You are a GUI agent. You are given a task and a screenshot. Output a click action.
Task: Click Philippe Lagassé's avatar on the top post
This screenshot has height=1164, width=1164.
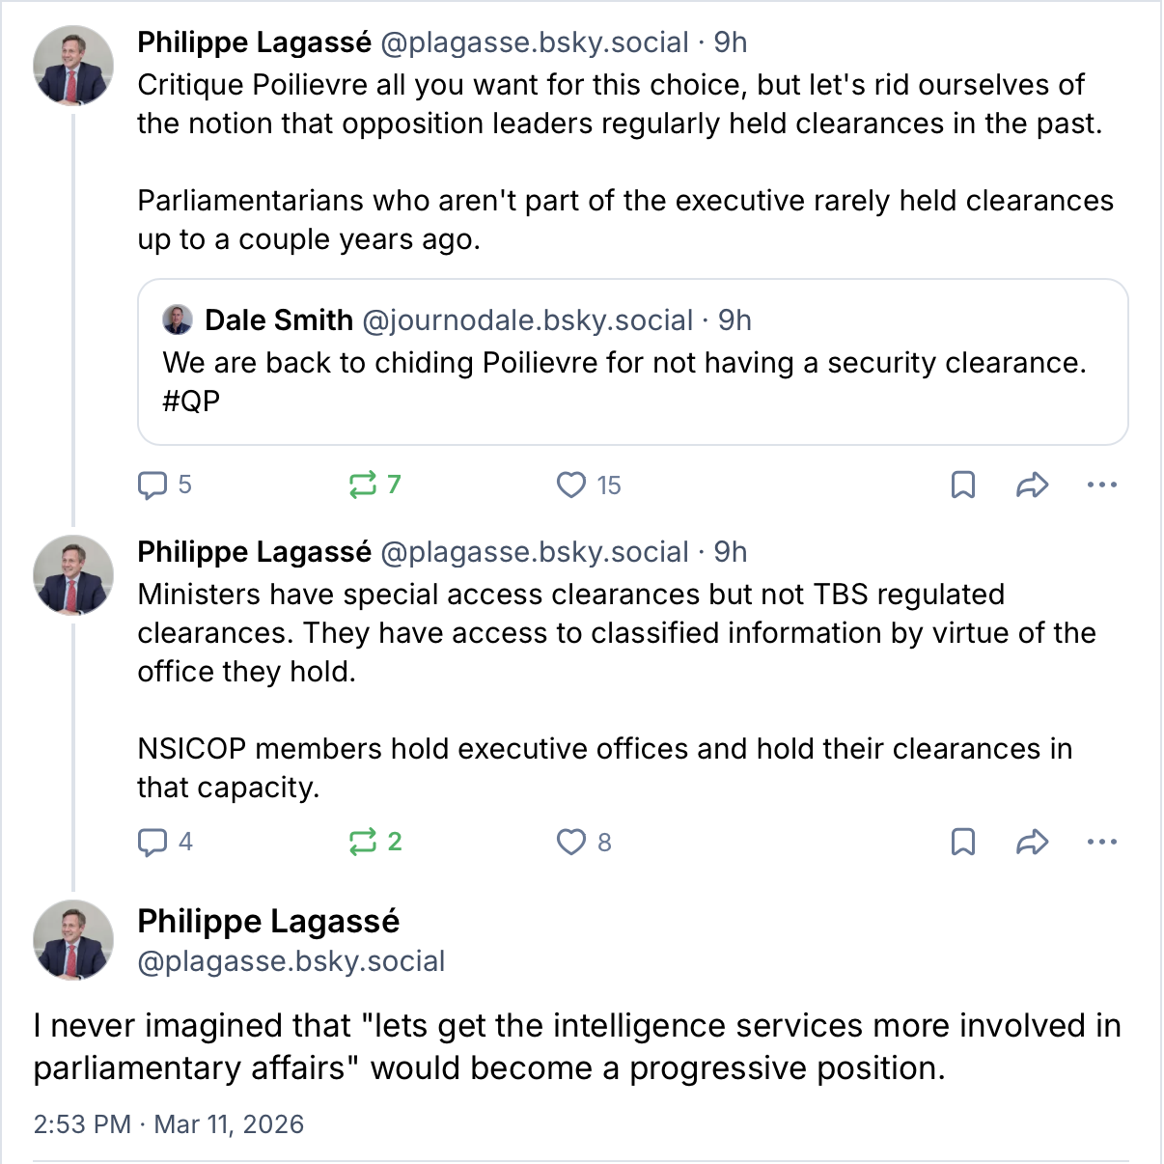point(73,66)
